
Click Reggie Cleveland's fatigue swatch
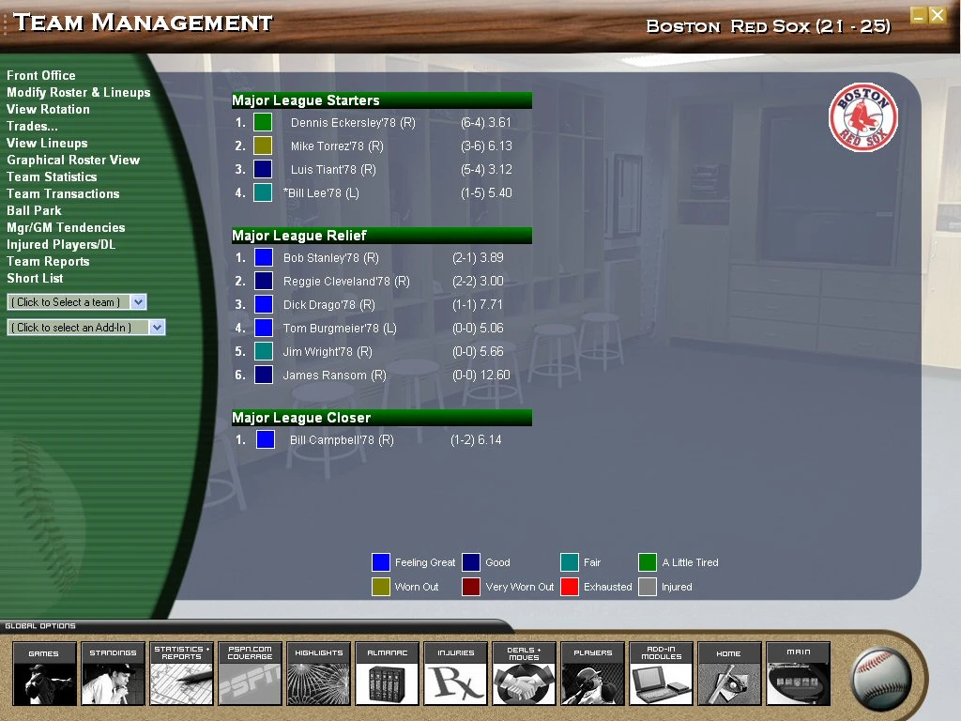264,281
